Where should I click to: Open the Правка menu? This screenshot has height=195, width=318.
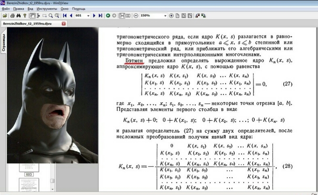click(x=19, y=9)
